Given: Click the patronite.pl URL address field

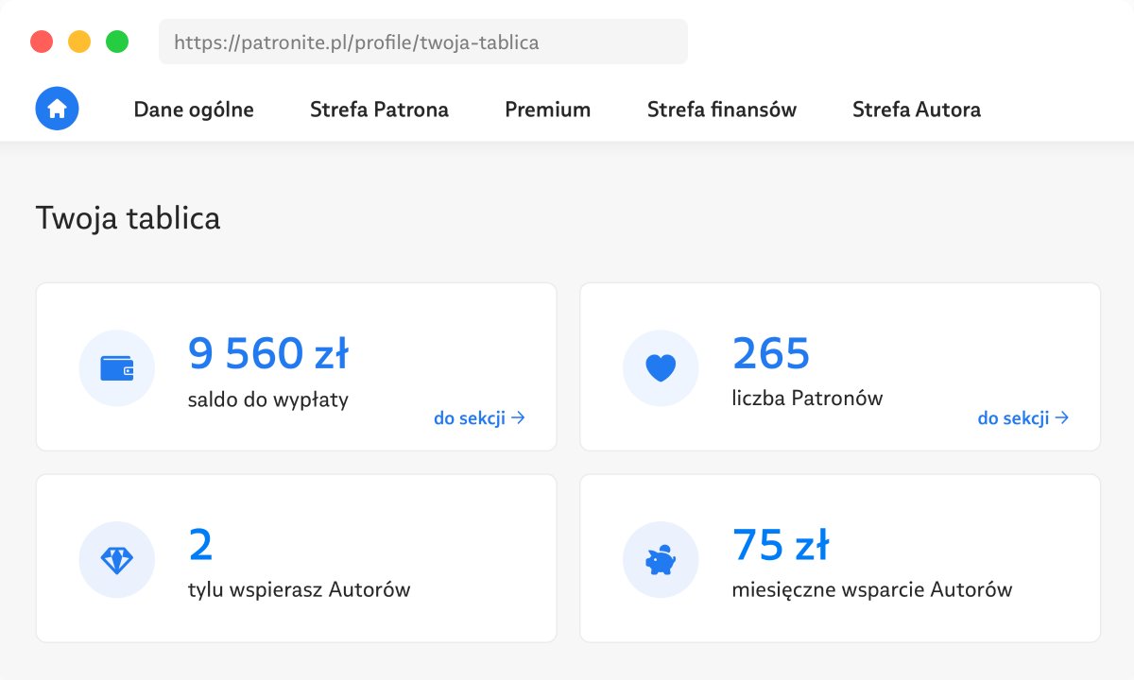Looking at the screenshot, I should (x=422, y=42).
